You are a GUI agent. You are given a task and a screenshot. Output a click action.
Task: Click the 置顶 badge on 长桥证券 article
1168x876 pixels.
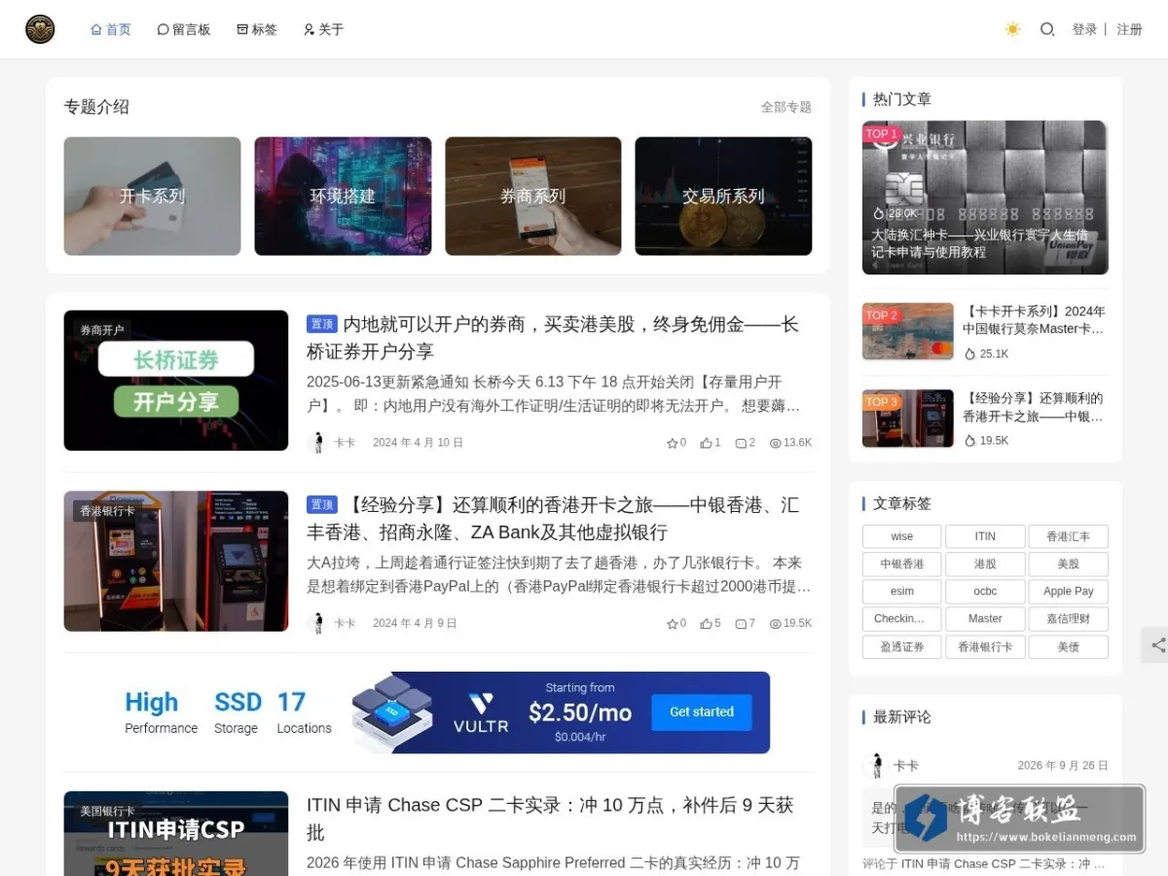tap(321, 324)
